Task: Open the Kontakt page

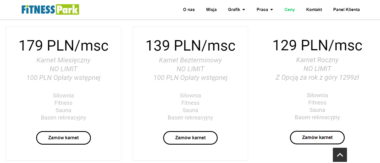Action: click(314, 10)
